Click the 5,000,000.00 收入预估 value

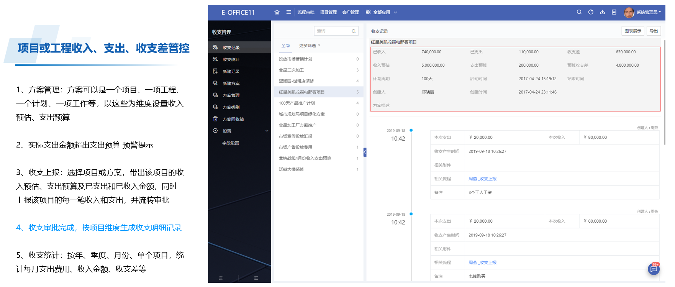pyautogui.click(x=433, y=65)
